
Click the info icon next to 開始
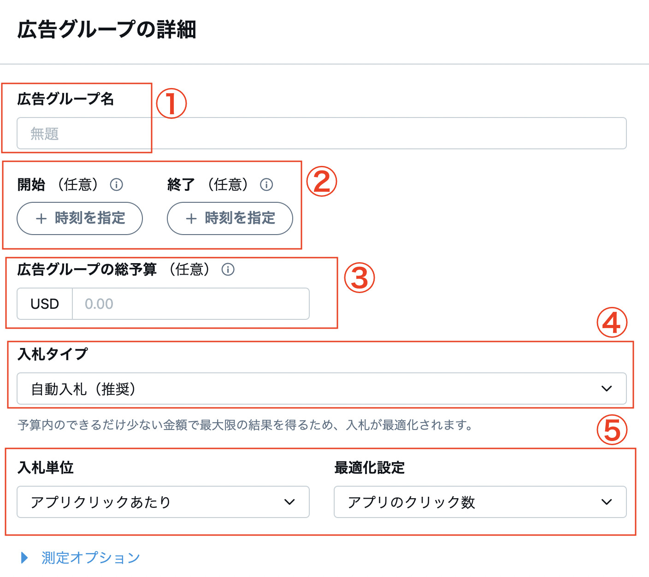[x=117, y=184]
